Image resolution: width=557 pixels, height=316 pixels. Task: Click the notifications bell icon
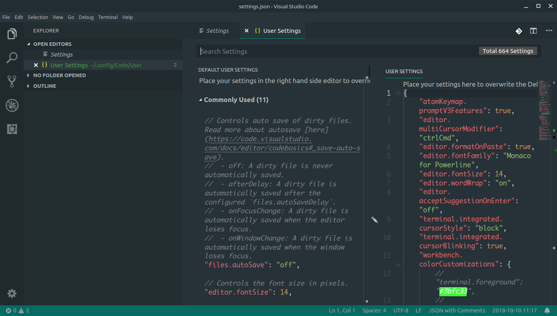547,310
